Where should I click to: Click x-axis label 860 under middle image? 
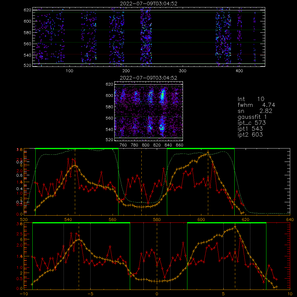(x=180, y=145)
